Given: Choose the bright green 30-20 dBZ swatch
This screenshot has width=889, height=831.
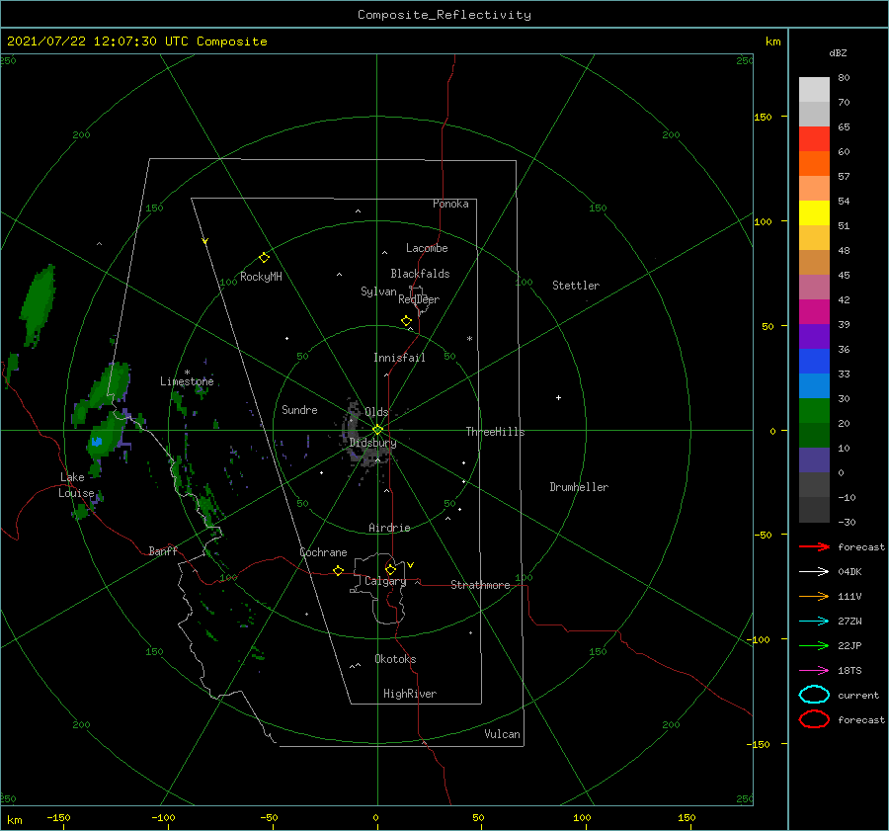Looking at the screenshot, I should (x=814, y=411).
